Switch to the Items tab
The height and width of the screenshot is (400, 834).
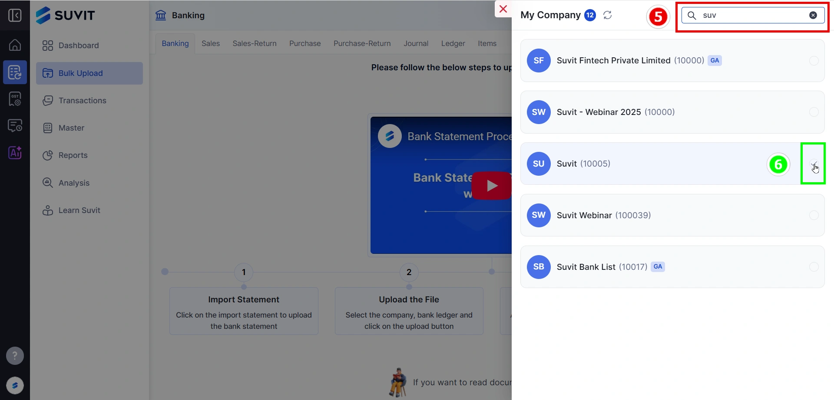coord(487,43)
